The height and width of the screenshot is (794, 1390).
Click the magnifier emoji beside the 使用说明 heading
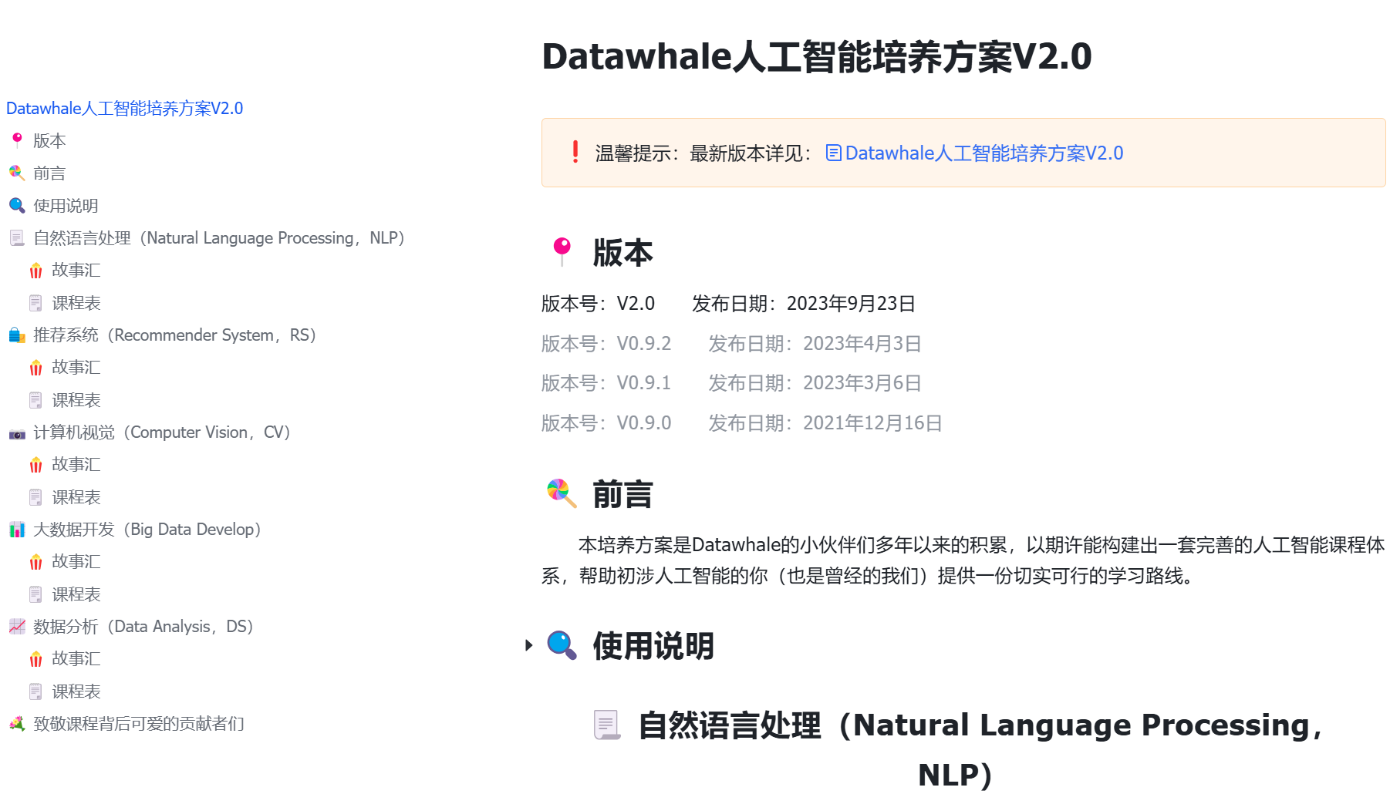pyautogui.click(x=562, y=645)
